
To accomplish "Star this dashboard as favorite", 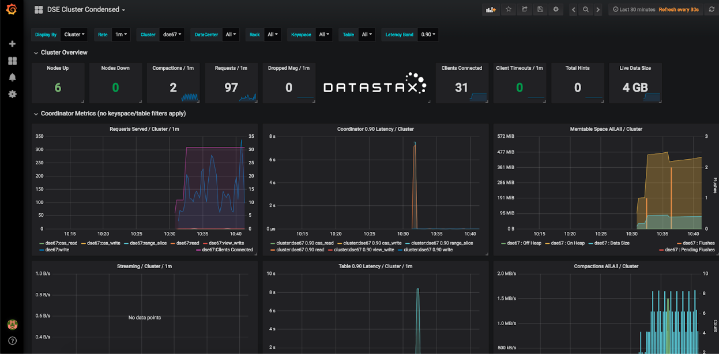I will pyautogui.click(x=509, y=10).
